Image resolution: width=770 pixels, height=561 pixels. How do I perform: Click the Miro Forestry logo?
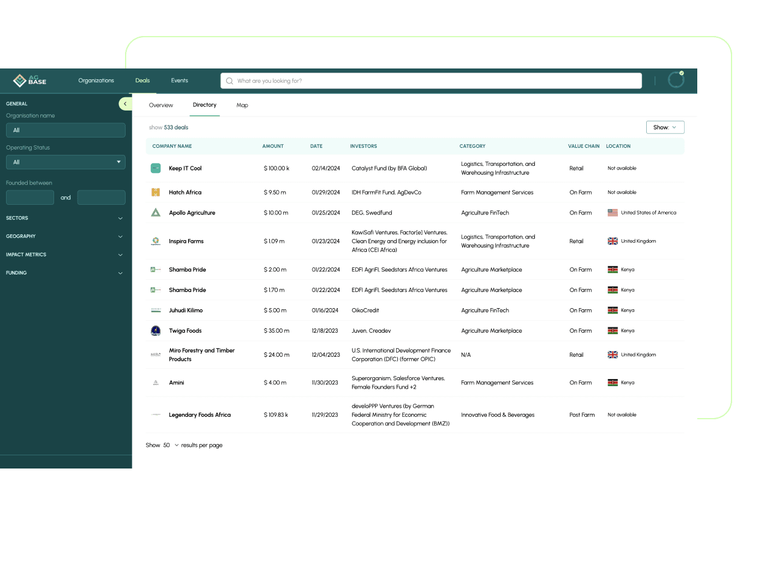click(x=156, y=354)
